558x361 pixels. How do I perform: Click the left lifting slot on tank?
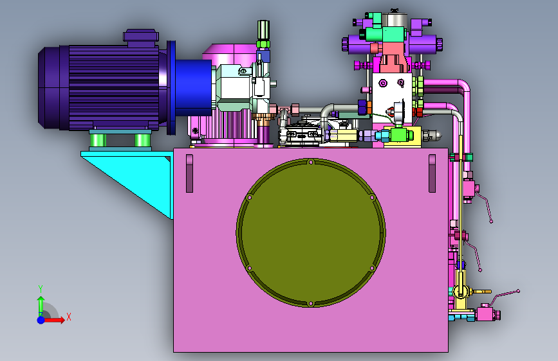tap(189, 173)
